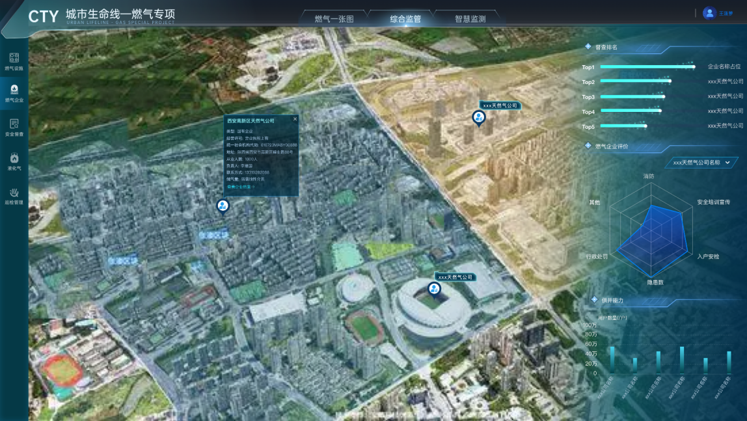Viewport: 747px width, 421px height.
Task: Open the 安全督查 sidebar section
Action: (14, 128)
